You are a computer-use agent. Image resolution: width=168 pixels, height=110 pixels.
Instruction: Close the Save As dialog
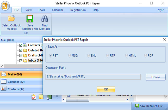click(164, 40)
